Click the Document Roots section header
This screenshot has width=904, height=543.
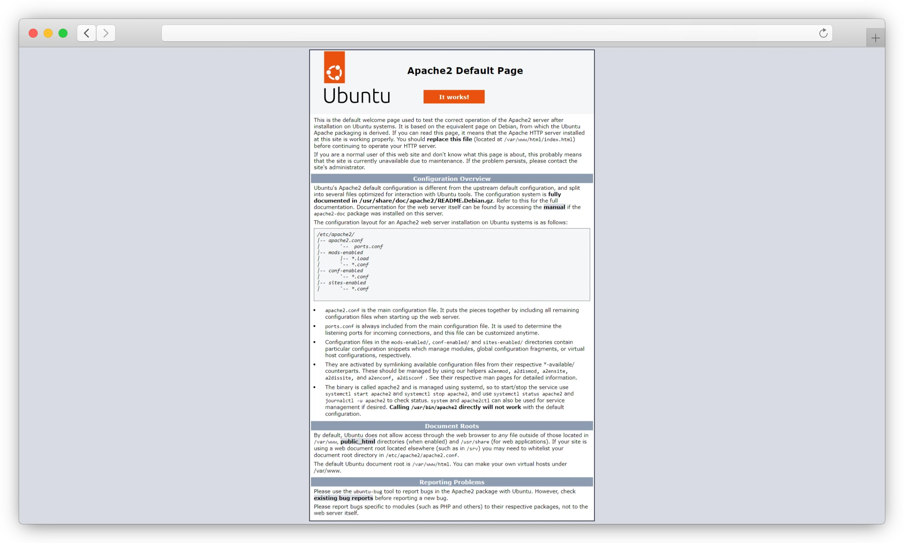click(x=451, y=426)
